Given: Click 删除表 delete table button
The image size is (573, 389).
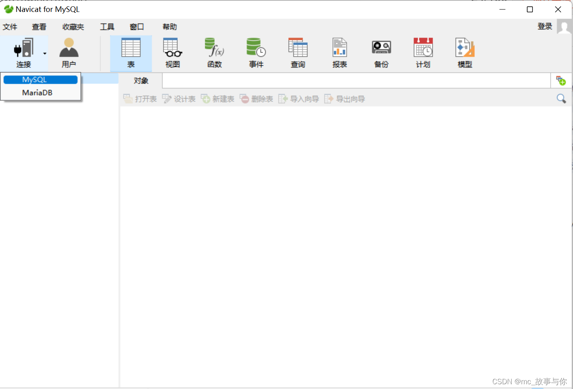Looking at the screenshot, I should pos(256,99).
